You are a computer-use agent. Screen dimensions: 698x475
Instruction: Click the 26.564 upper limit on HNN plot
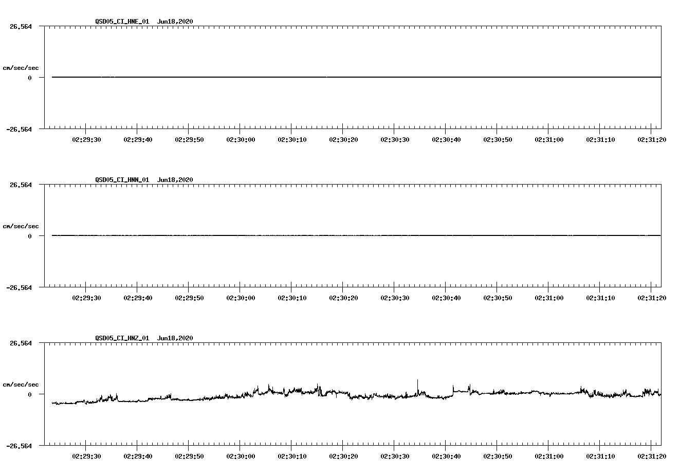coord(21,185)
